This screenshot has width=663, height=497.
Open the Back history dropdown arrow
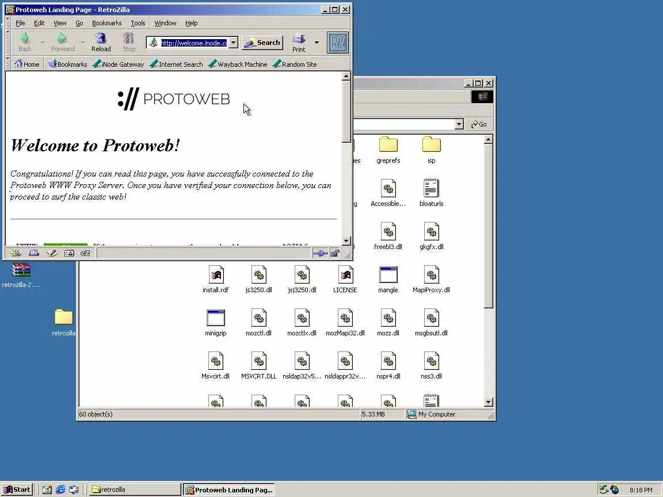click(43, 42)
